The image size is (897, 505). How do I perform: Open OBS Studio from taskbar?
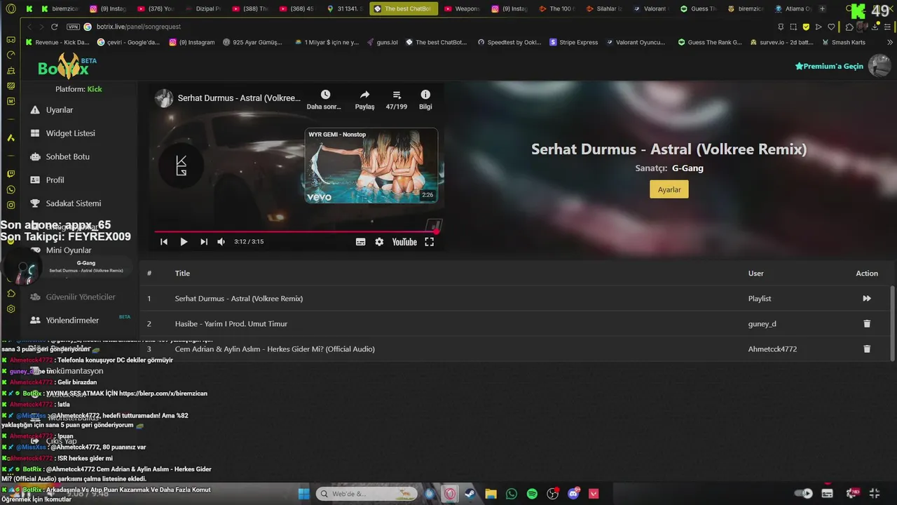coord(553,494)
